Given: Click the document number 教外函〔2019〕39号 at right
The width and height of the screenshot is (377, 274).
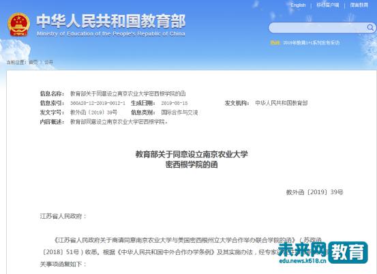Looking at the screenshot, I should (314, 192).
